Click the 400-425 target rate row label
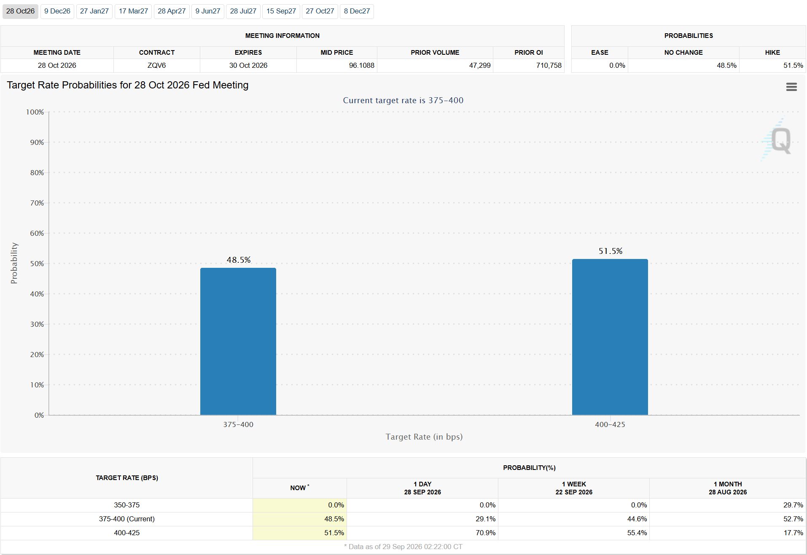 126,533
